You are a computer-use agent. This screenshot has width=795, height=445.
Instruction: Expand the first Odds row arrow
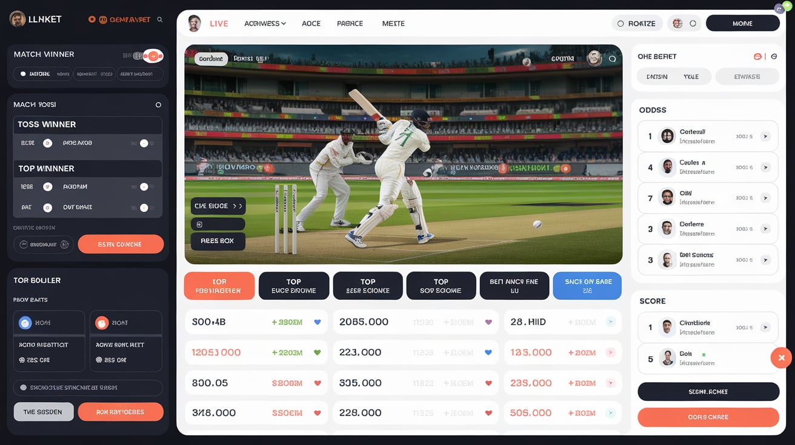[x=765, y=137]
